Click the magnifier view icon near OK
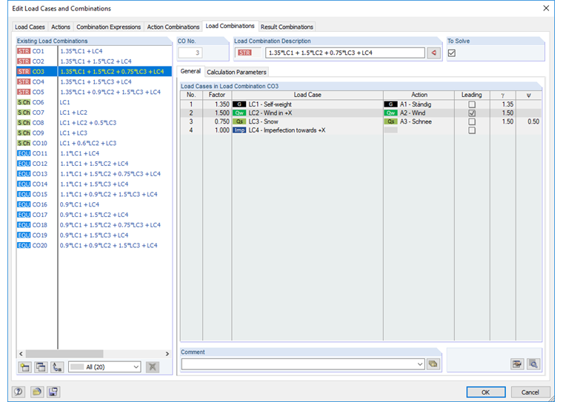This screenshot has height=402, width=563. [x=533, y=364]
